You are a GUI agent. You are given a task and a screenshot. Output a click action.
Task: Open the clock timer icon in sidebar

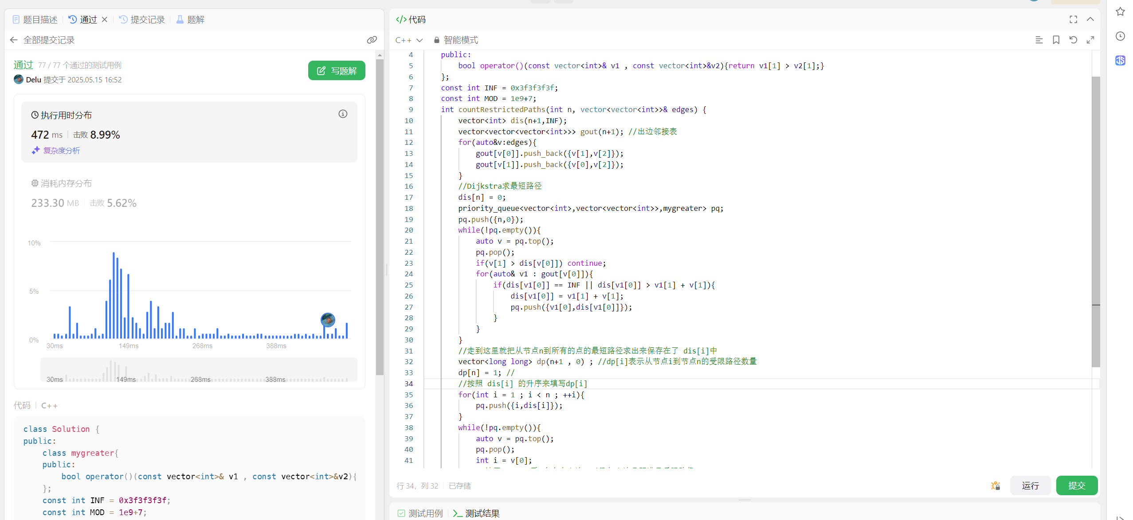tap(1120, 36)
